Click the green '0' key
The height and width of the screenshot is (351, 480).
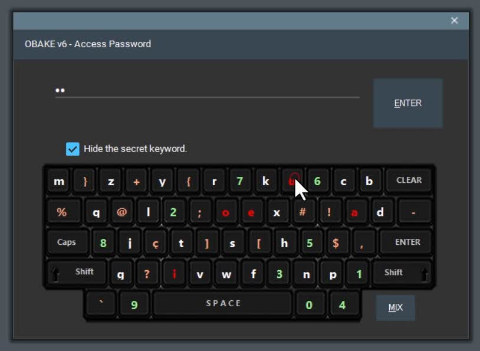point(309,304)
